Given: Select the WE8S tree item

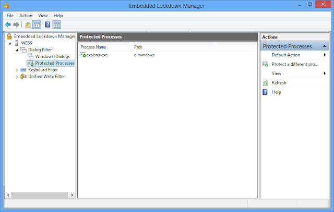Looking at the screenshot, I should 27,43.
